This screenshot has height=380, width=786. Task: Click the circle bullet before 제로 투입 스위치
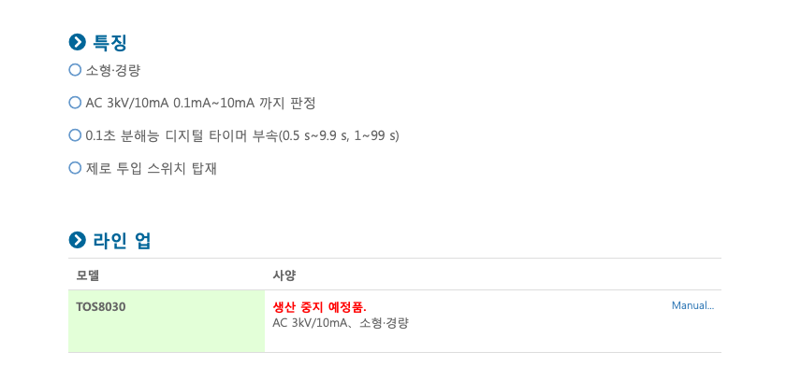pyautogui.click(x=75, y=168)
